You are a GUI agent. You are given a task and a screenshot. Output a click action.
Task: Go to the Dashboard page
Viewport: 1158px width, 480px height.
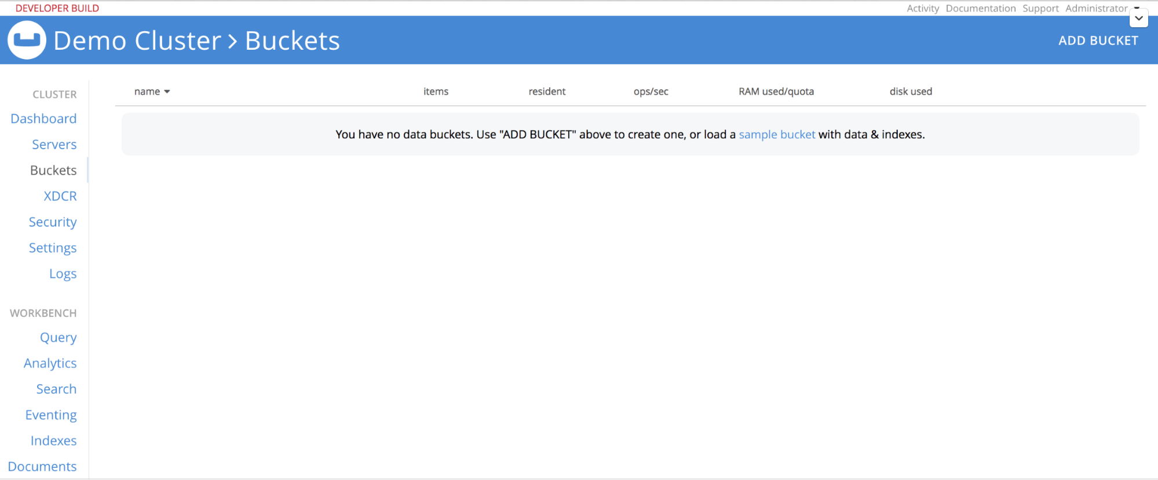pyautogui.click(x=43, y=119)
